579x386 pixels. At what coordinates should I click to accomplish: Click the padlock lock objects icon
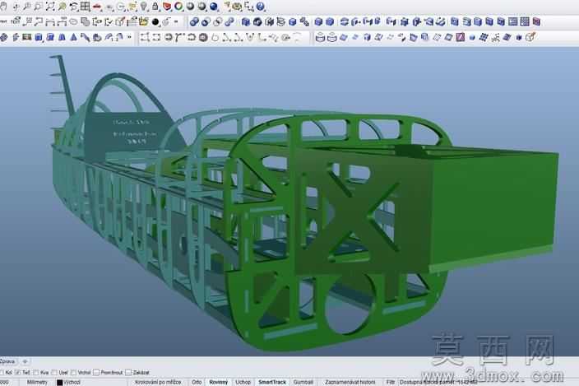click(155, 7)
